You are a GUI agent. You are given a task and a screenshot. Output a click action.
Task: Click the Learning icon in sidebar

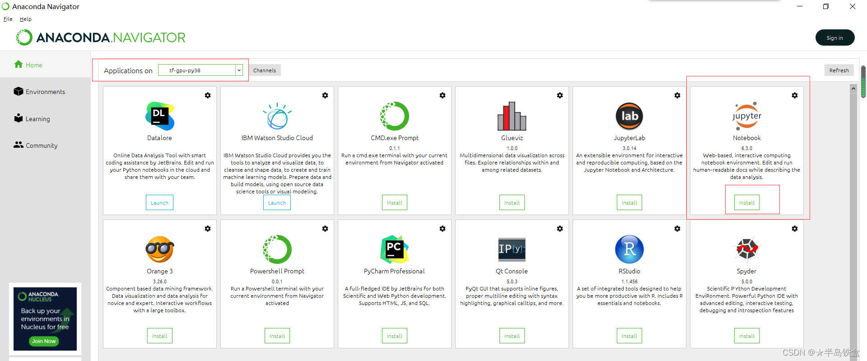pos(19,118)
